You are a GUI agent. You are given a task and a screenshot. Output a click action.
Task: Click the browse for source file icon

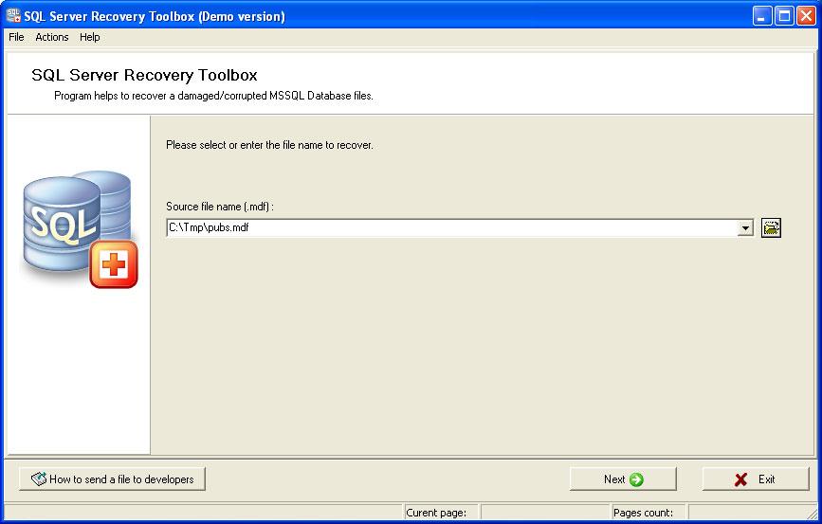[x=771, y=228]
